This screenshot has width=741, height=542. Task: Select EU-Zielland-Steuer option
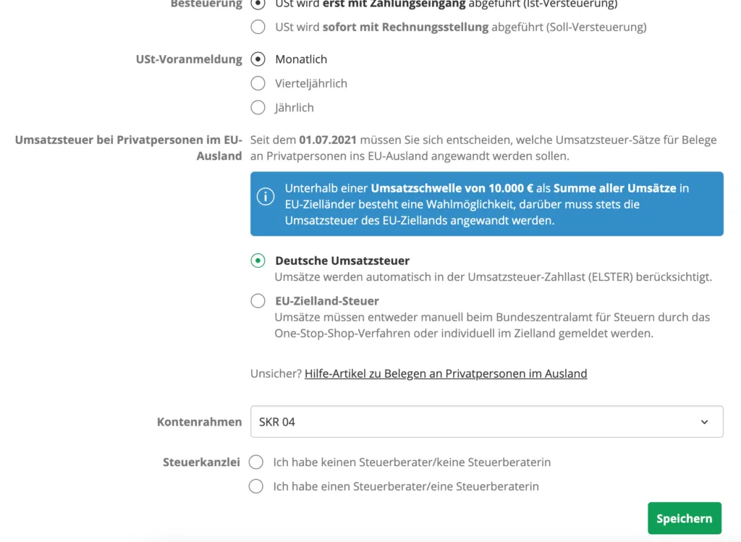click(258, 301)
